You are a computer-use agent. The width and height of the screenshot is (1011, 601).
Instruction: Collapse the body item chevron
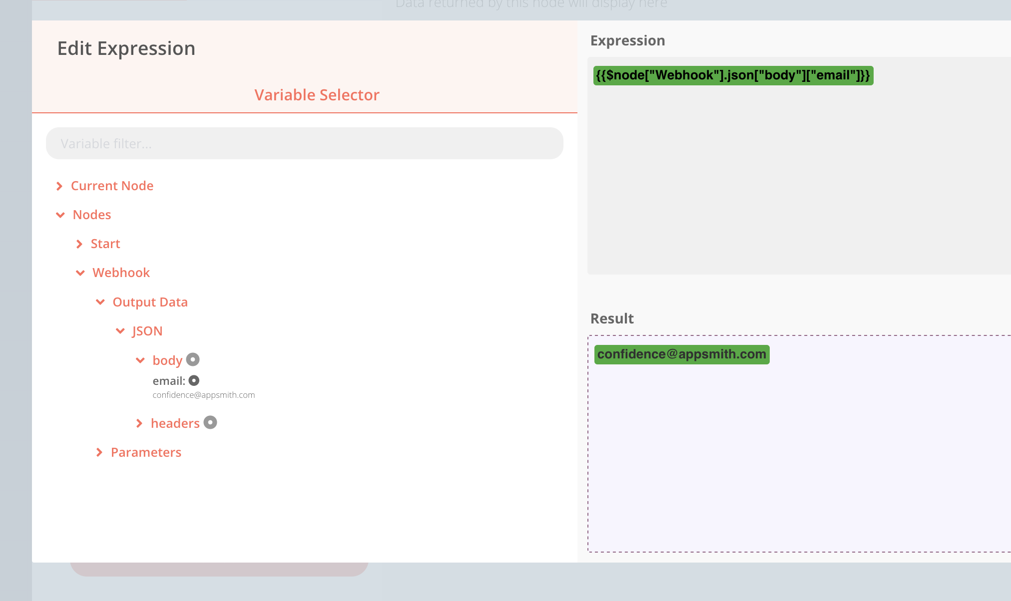pyautogui.click(x=140, y=360)
